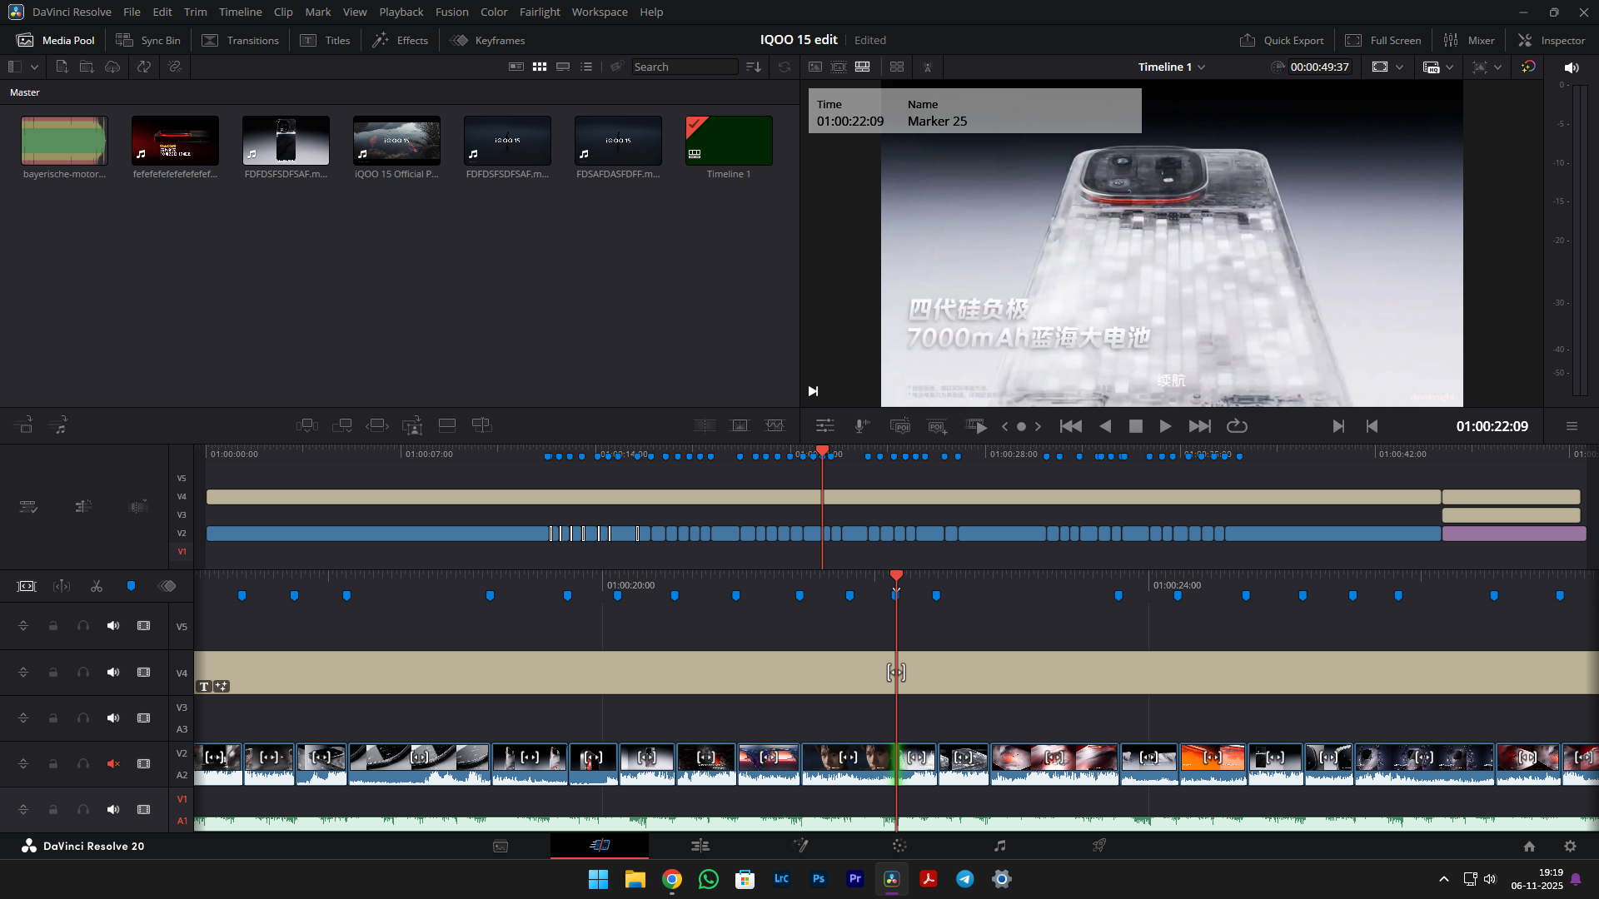Click the Stop playback button
The height and width of the screenshot is (899, 1599).
[x=1135, y=426]
